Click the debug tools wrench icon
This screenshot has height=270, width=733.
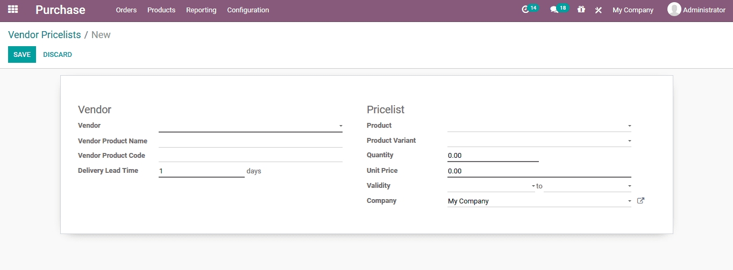click(x=598, y=10)
